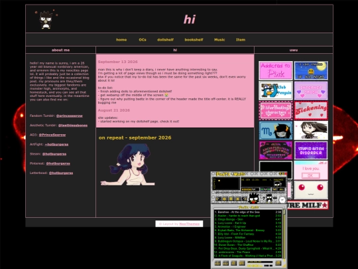Click playlist Remove files button
This screenshot has width=358, height=269.
(225, 263)
